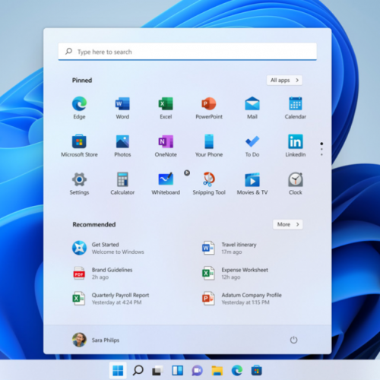Open the OneNote app icon

pos(166,146)
